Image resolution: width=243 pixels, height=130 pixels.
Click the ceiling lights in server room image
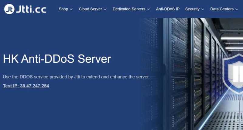(x=232, y=42)
